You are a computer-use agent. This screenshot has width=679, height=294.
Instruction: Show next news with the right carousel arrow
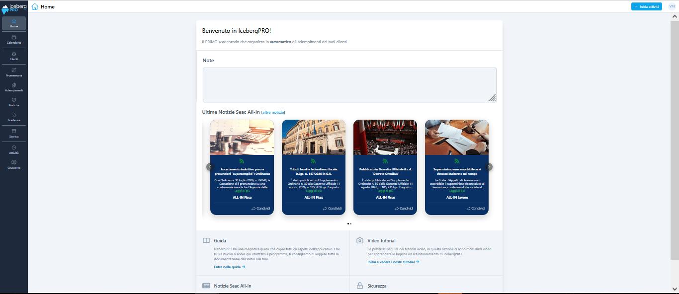pyautogui.click(x=489, y=167)
